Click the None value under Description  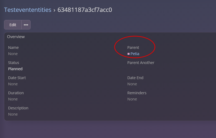[13, 114]
